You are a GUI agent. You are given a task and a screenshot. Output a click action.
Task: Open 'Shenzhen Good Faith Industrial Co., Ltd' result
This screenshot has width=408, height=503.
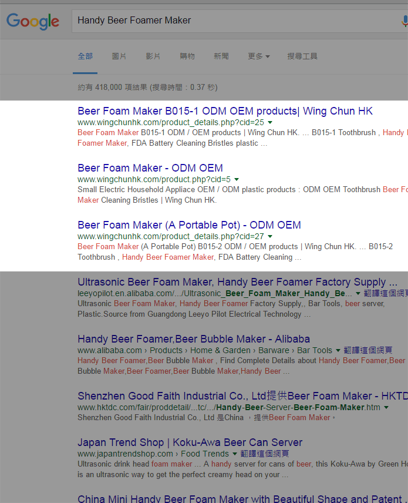pos(242,396)
